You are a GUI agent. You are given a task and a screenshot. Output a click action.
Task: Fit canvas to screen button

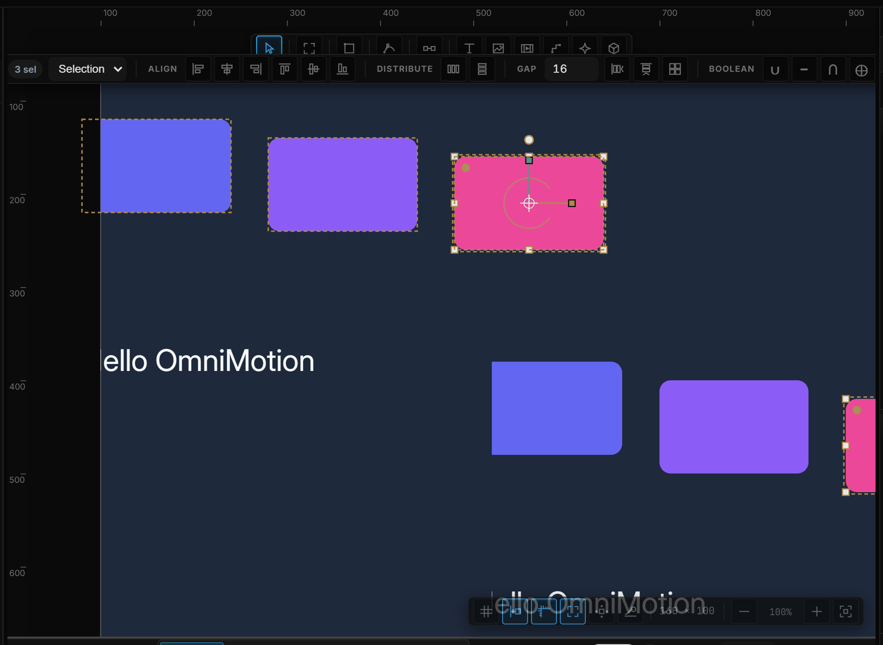[x=846, y=611]
